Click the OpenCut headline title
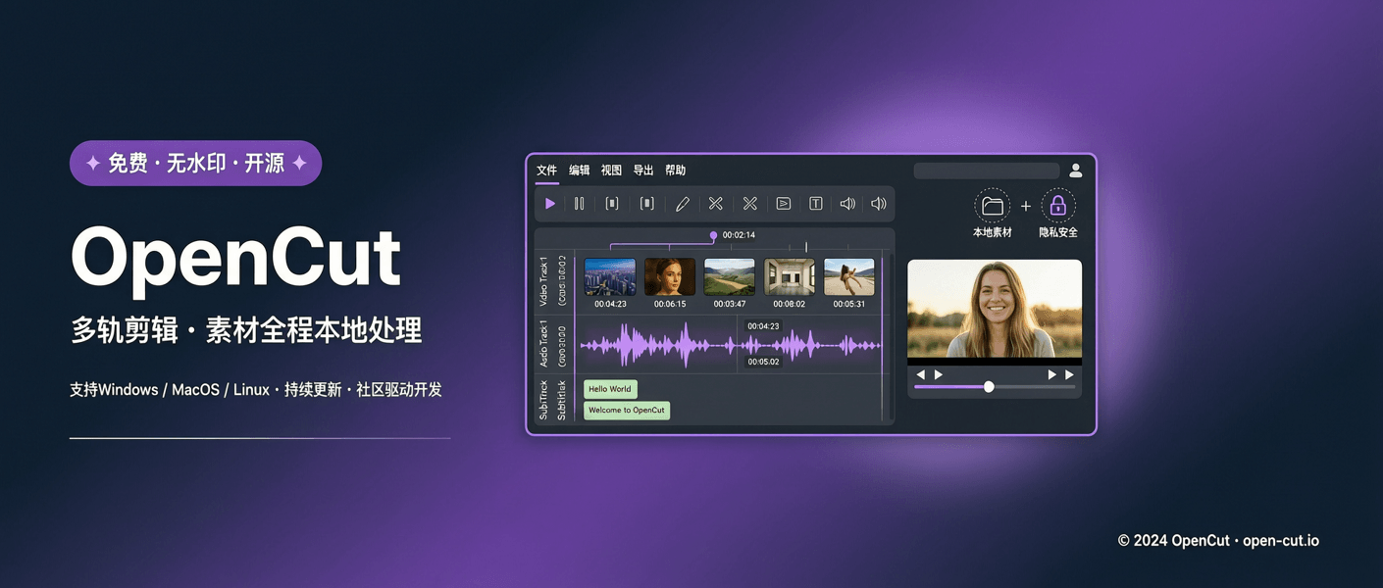The image size is (1383, 588). pyautogui.click(x=235, y=258)
